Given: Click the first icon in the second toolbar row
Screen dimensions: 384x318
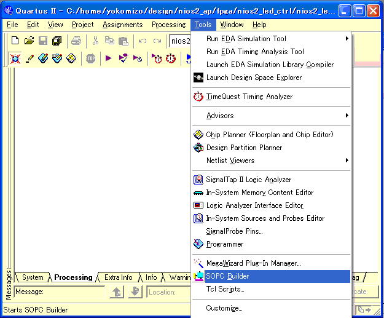Looking at the screenshot, I should (15, 58).
